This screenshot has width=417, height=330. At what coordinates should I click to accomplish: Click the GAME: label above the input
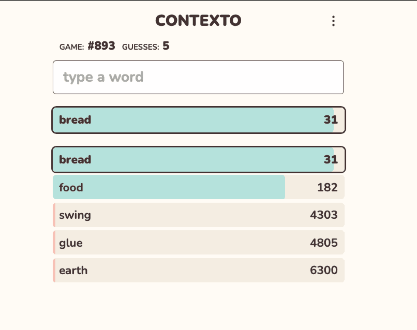coord(71,46)
